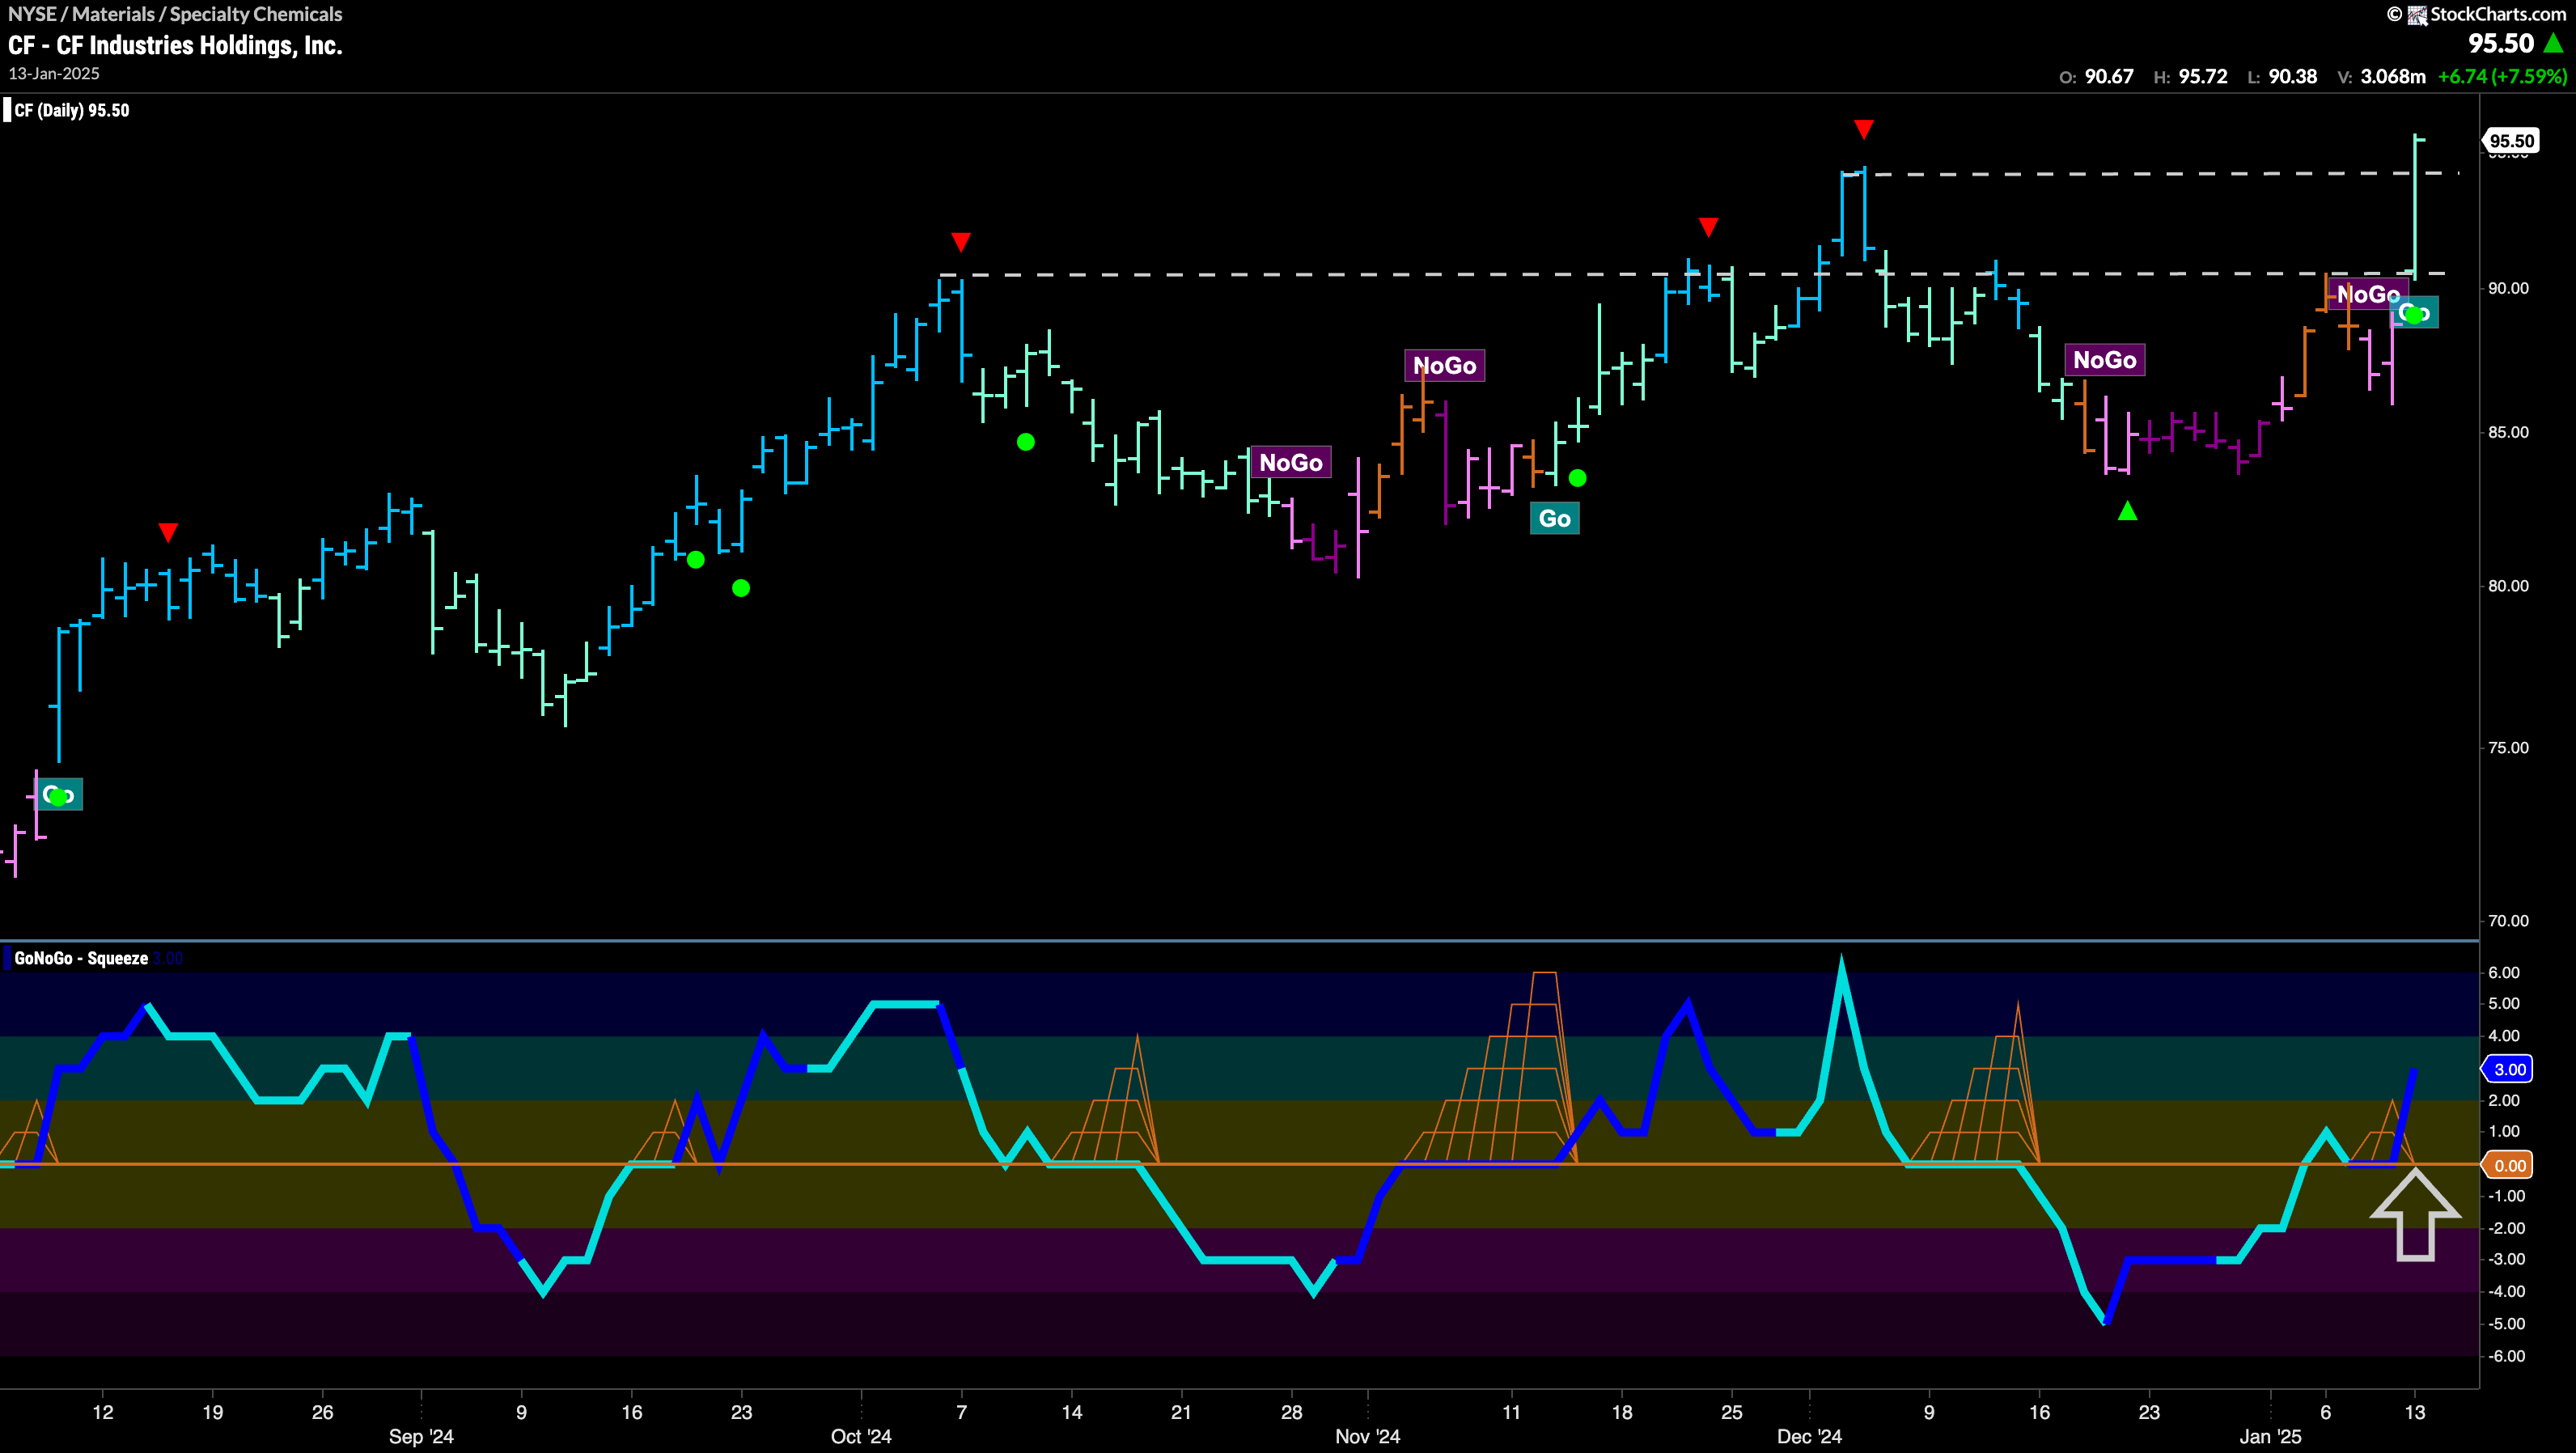Select the Nov '24 month label on the time axis

pyautogui.click(x=1368, y=1437)
